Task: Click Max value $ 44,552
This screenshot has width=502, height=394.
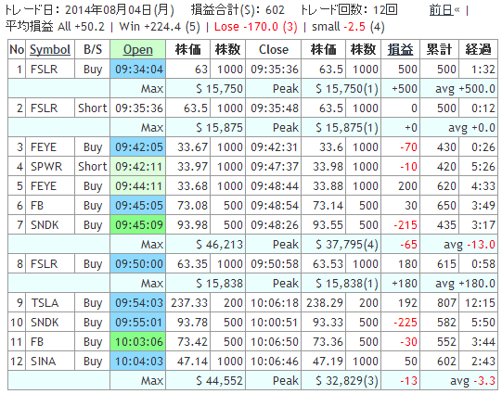Action: pyautogui.click(x=219, y=381)
